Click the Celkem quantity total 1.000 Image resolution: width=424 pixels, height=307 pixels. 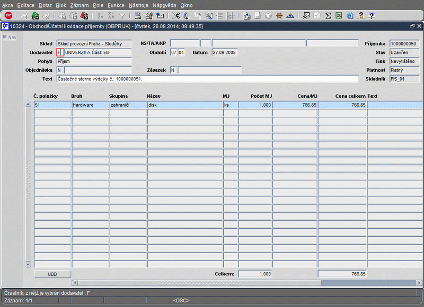pos(255,274)
